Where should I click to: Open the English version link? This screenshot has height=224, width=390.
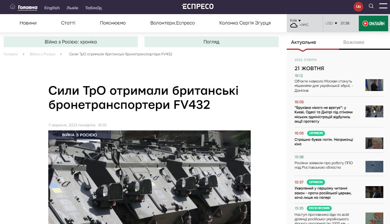tap(52, 7)
